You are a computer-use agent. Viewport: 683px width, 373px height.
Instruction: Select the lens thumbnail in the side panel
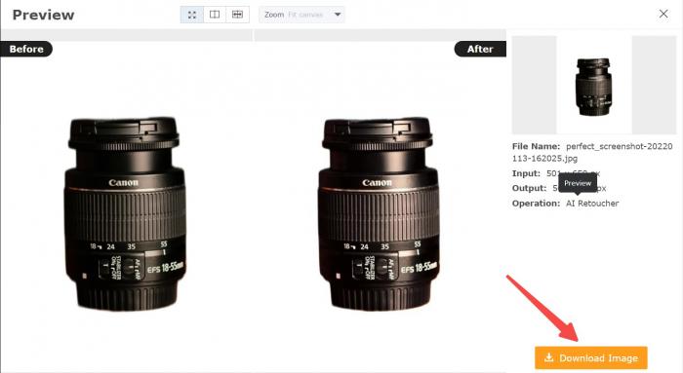pyautogui.click(x=593, y=86)
